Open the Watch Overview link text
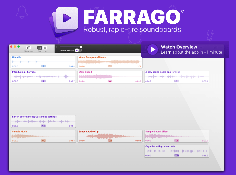The height and width of the screenshot is (175, 236). pos(179,47)
